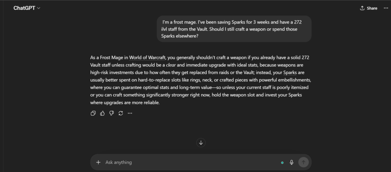Click the plus attach button
Screen dimensions: 391x172
click(x=98, y=162)
